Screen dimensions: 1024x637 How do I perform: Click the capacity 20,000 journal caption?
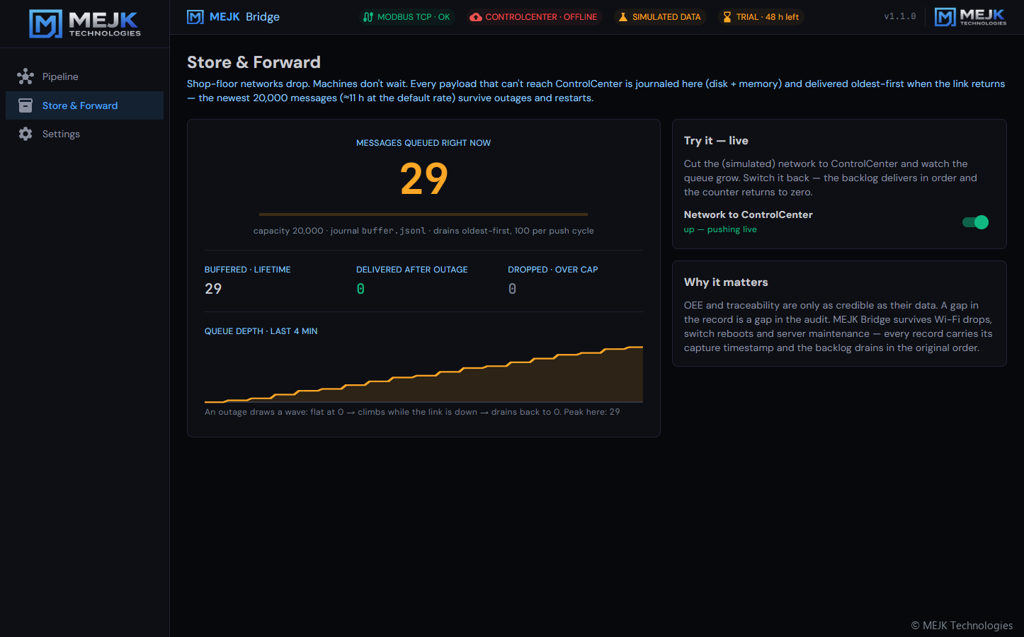coord(423,231)
